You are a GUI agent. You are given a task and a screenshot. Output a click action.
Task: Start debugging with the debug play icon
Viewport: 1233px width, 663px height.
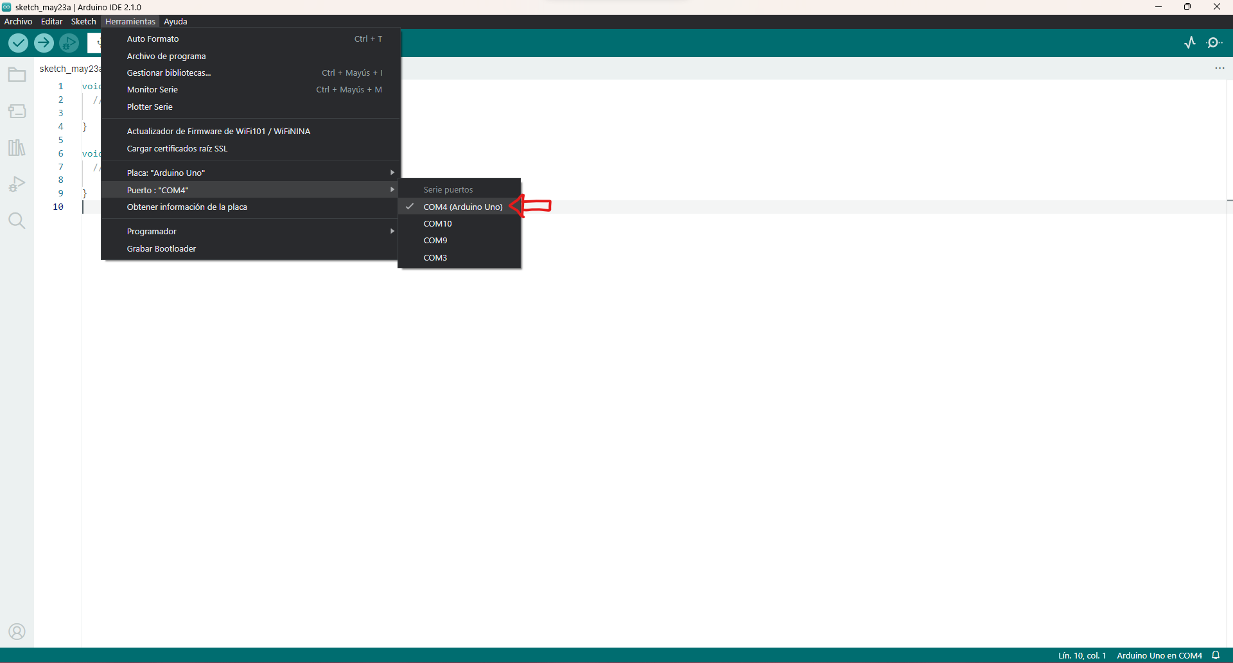pyautogui.click(x=69, y=43)
